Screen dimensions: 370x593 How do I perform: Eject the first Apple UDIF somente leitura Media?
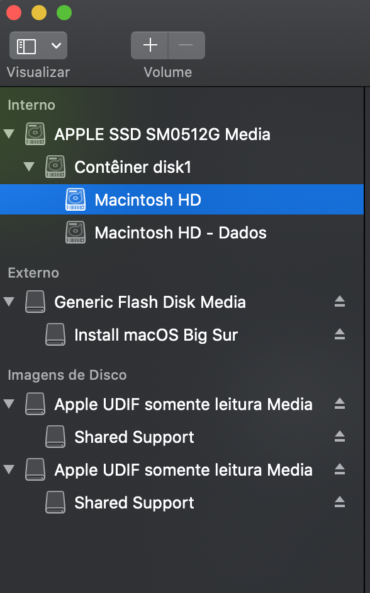(x=339, y=404)
